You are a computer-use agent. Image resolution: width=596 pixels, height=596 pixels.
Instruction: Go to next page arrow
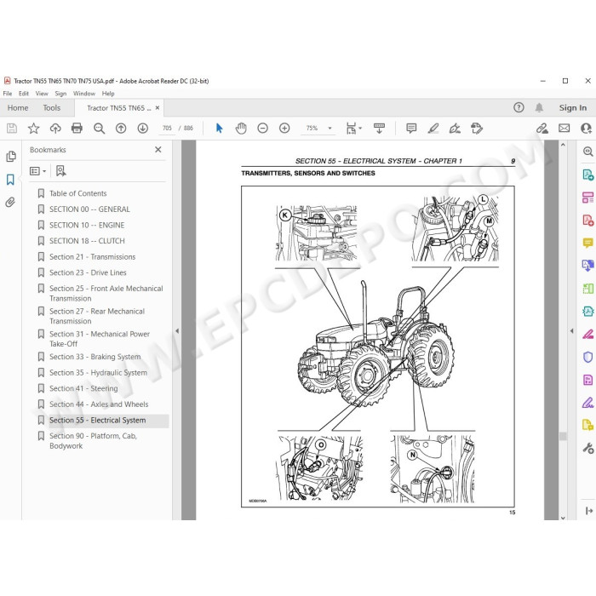coord(142,129)
